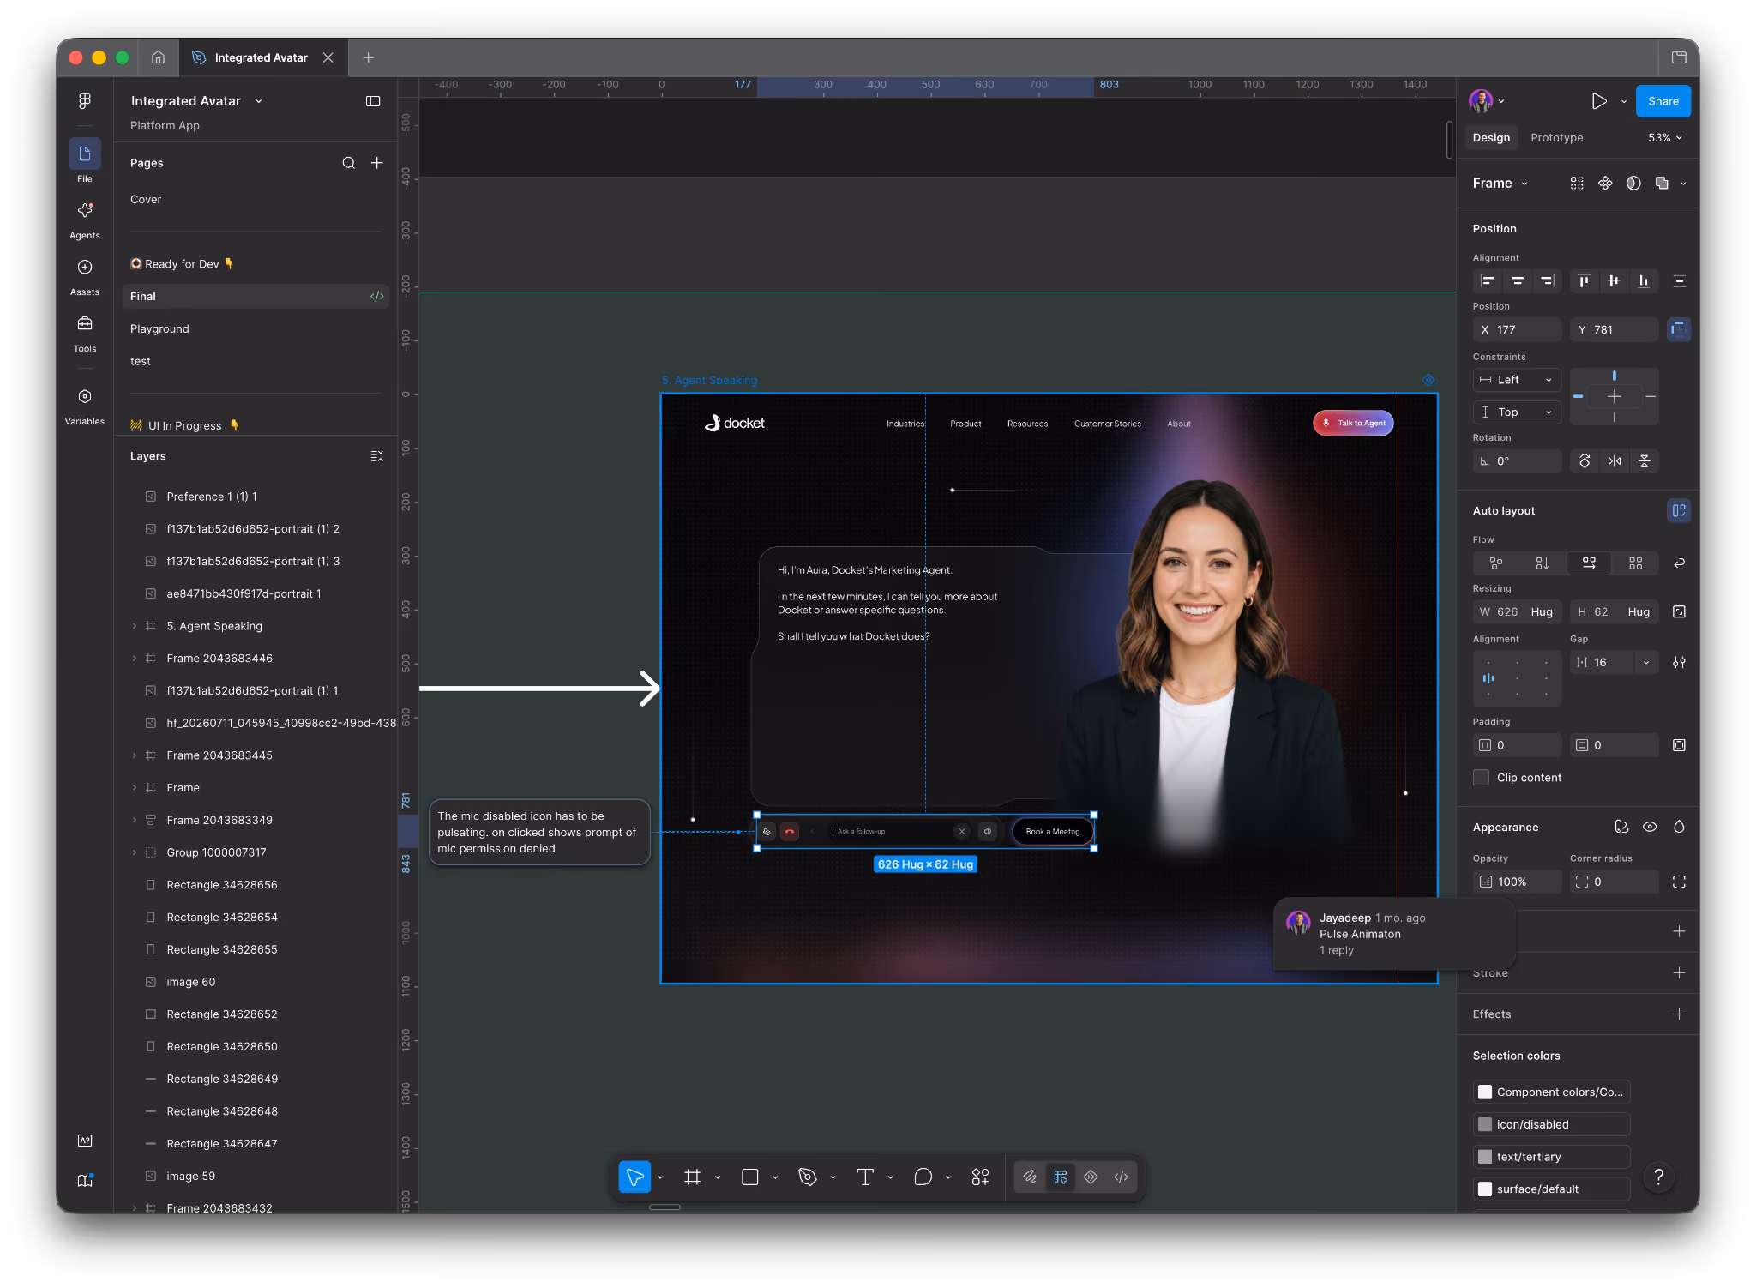Viewport: 1756px width, 1288px height.
Task: Click the icon/disabled color swatch
Action: tap(1485, 1124)
